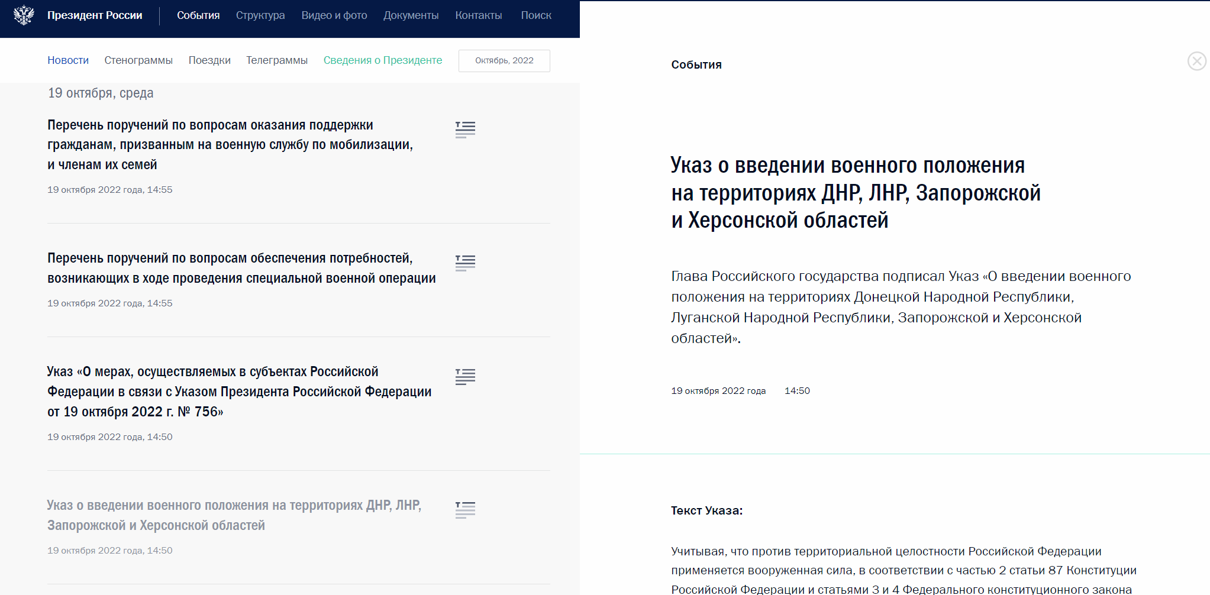
Task: Click timestamp under the martial law list item
Action: click(110, 551)
